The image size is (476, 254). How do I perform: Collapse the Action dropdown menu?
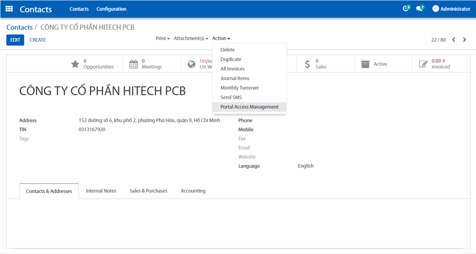[221, 38]
